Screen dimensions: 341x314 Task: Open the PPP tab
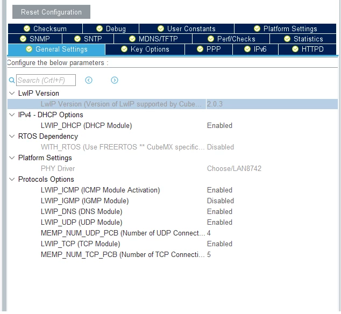pos(209,49)
